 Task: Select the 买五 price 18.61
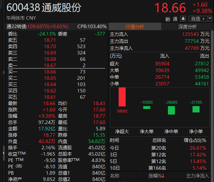point(50,97)
